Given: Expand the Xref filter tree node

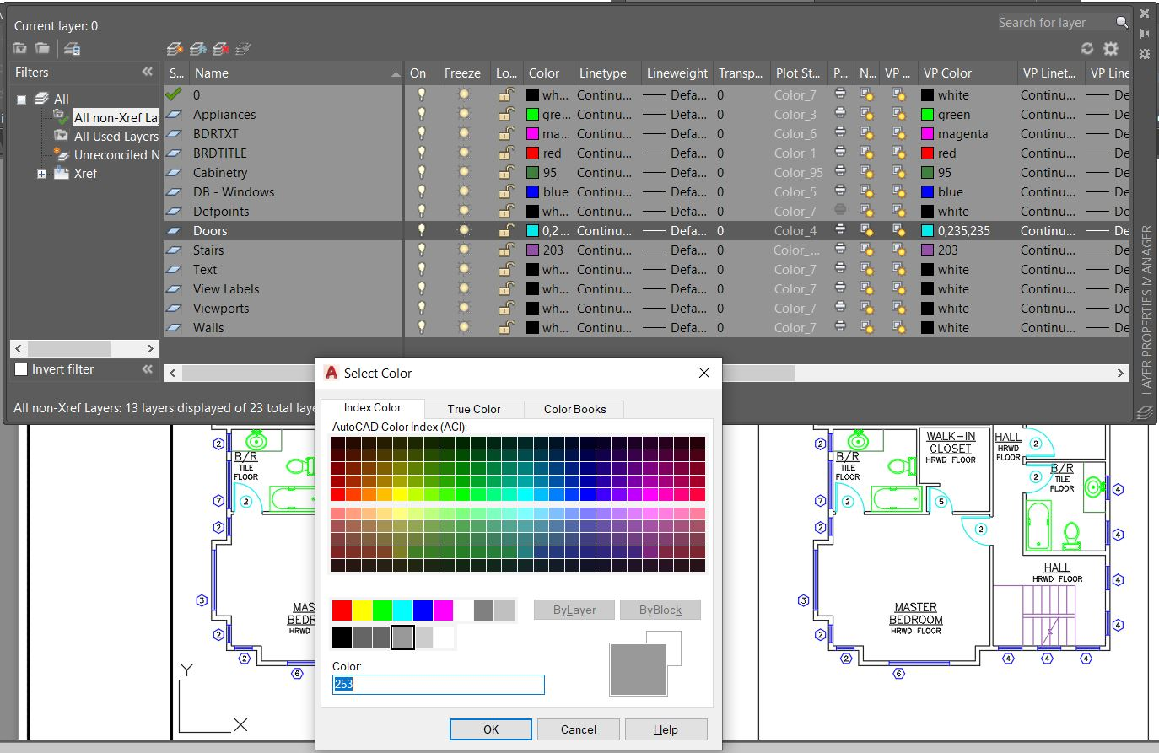Looking at the screenshot, I should coord(41,174).
